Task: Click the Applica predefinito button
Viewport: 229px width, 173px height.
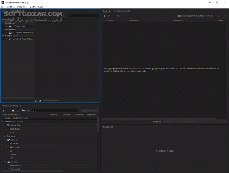Action: 89,111
